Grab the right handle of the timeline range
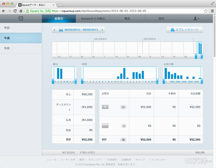The image size is (216, 168). (202, 56)
